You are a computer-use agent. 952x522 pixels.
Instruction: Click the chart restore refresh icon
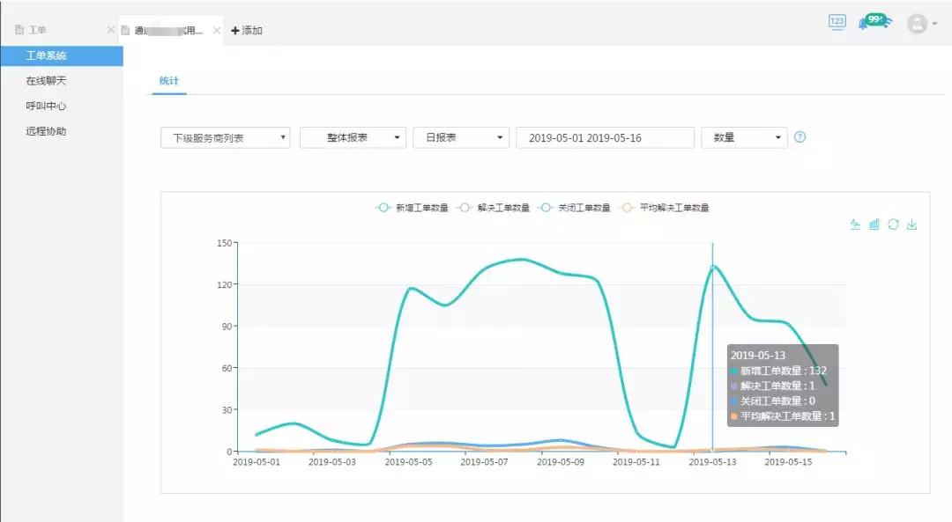(x=893, y=224)
